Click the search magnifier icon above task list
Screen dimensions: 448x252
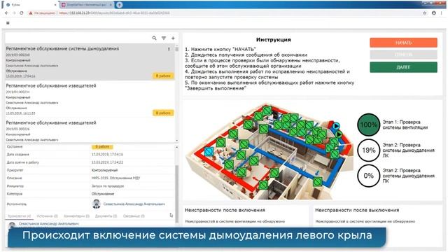(154, 38)
